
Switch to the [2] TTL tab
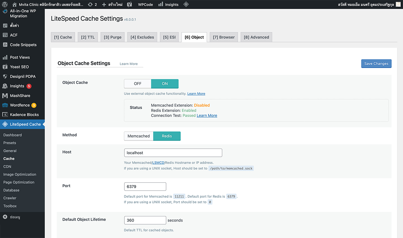pyautogui.click(x=87, y=37)
